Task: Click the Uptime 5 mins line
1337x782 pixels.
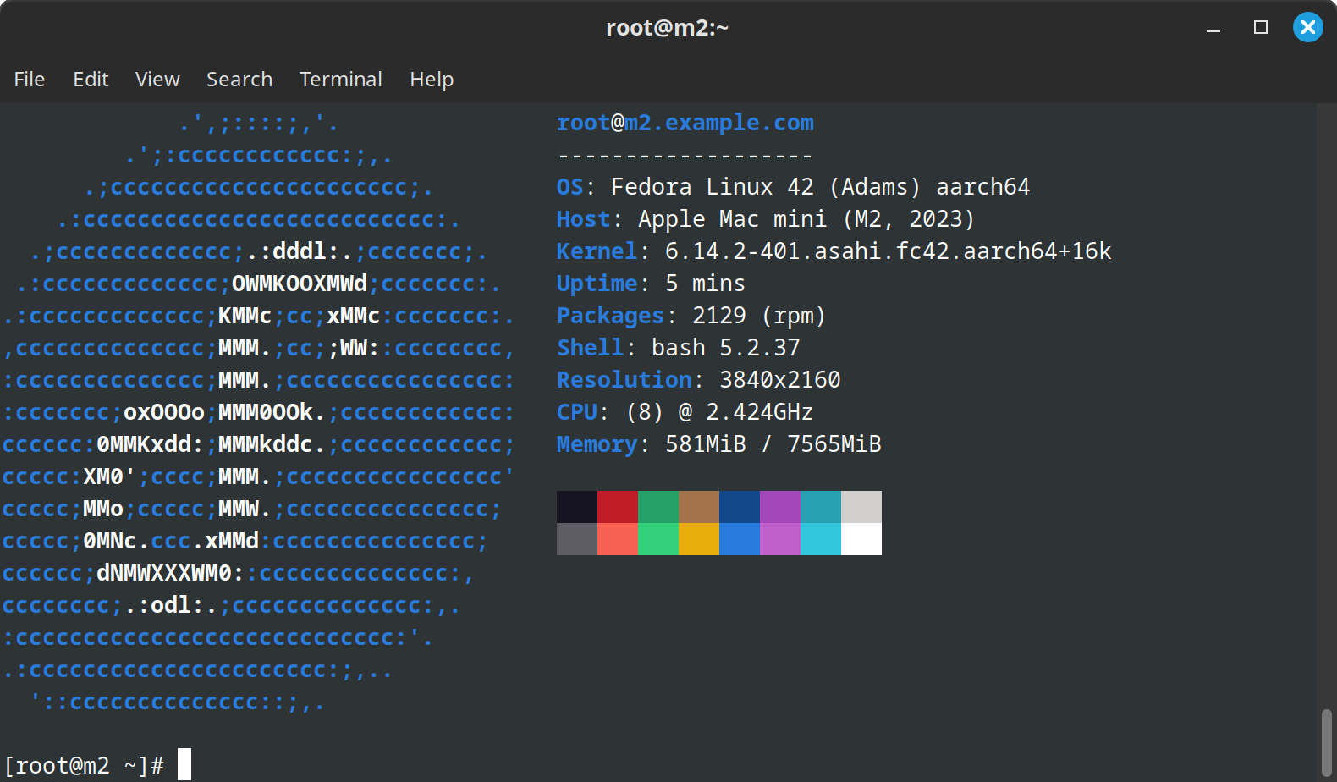Action: tap(652, 284)
